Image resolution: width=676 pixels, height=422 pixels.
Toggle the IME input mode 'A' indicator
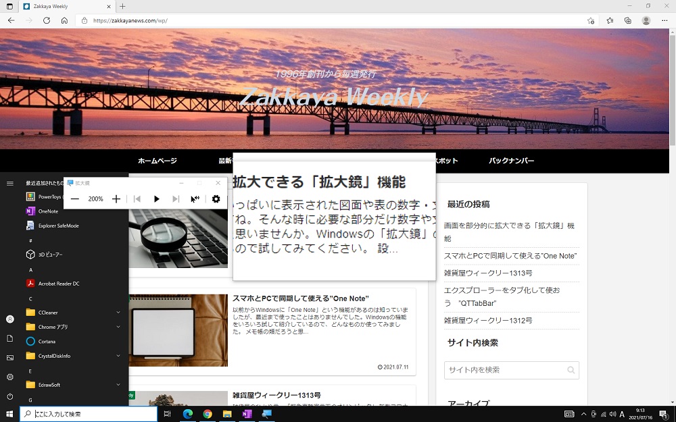pyautogui.click(x=622, y=414)
